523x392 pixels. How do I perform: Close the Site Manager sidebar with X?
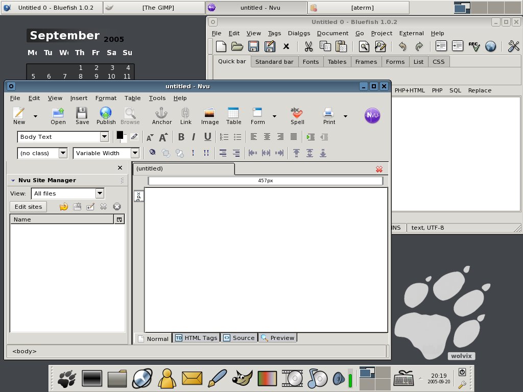(120, 167)
